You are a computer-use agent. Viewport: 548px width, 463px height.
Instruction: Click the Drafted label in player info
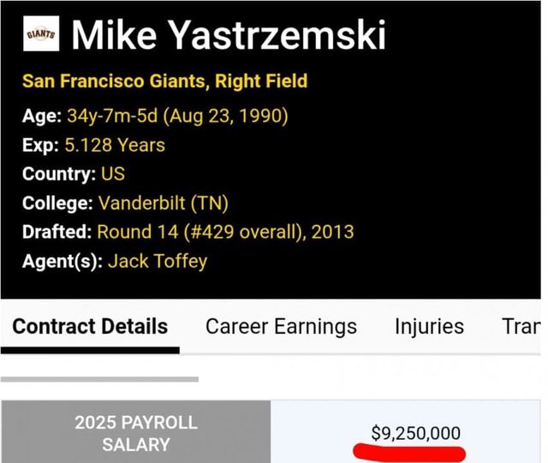point(57,232)
